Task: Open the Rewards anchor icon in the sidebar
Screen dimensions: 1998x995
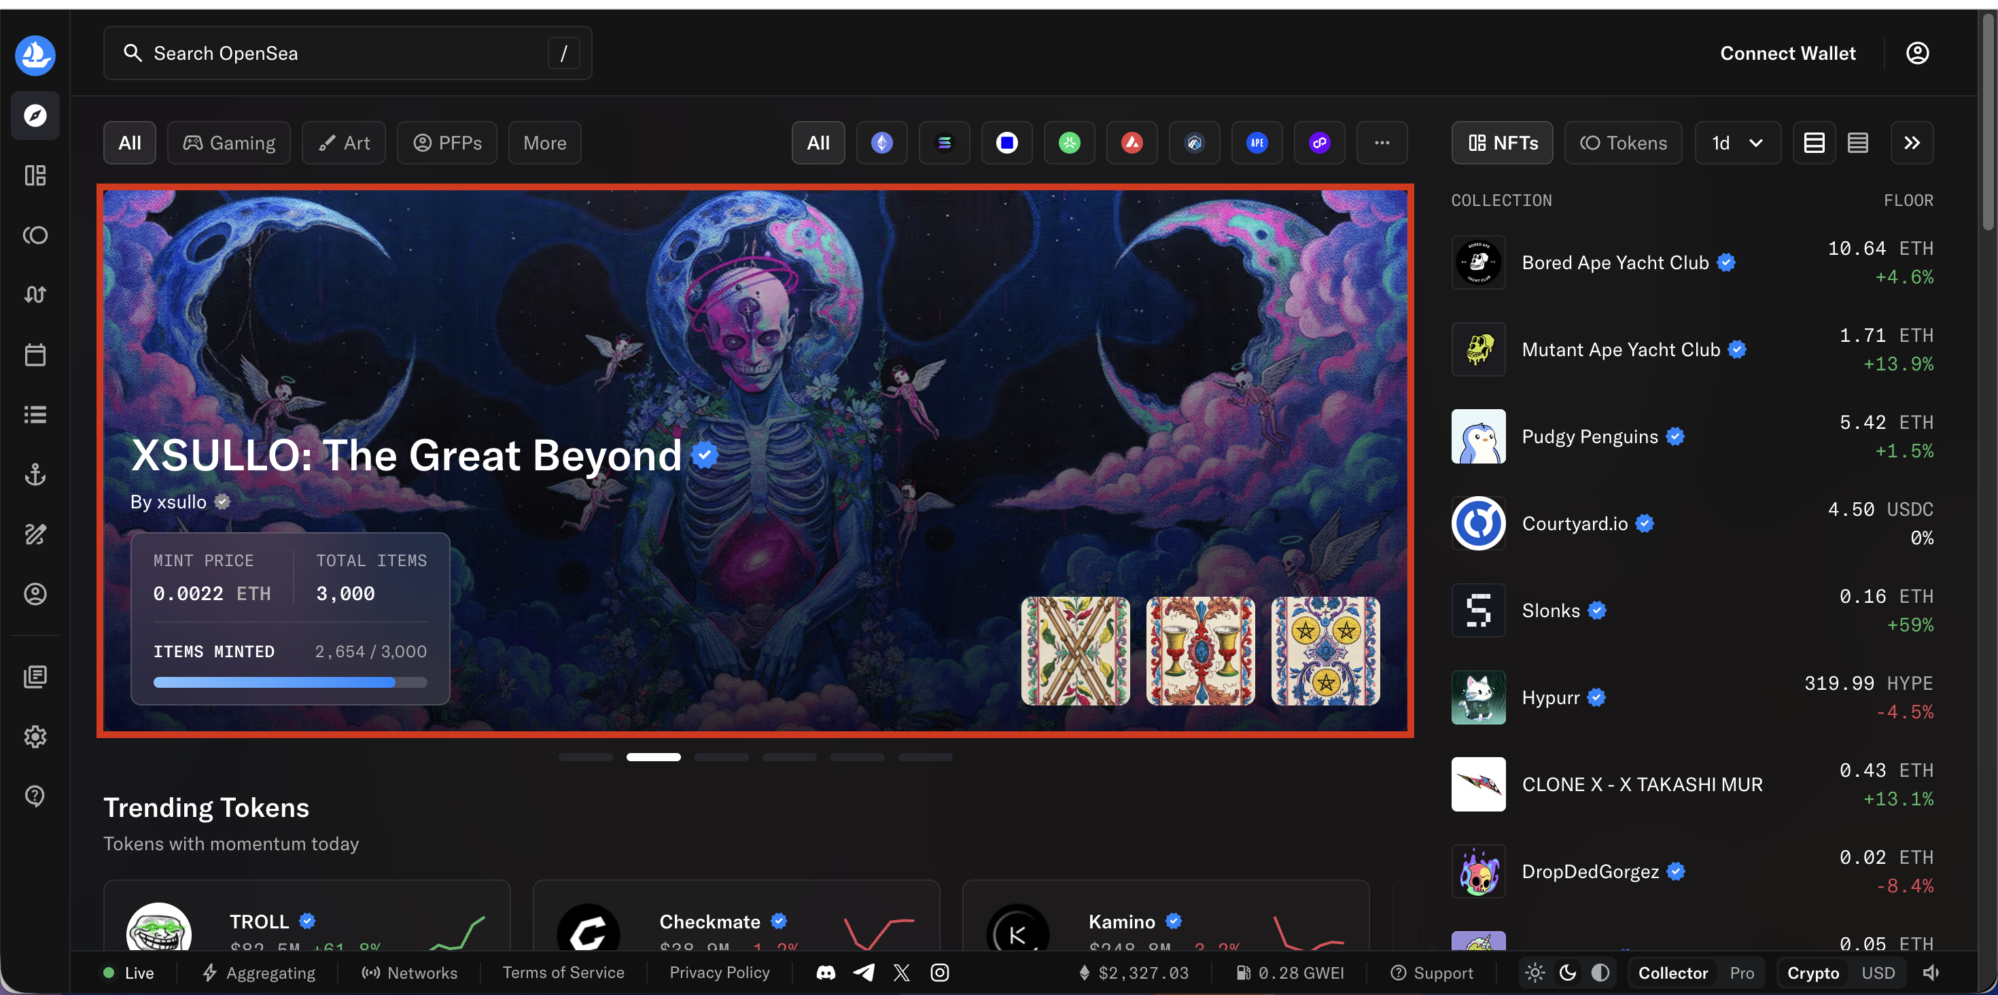Action: (35, 474)
